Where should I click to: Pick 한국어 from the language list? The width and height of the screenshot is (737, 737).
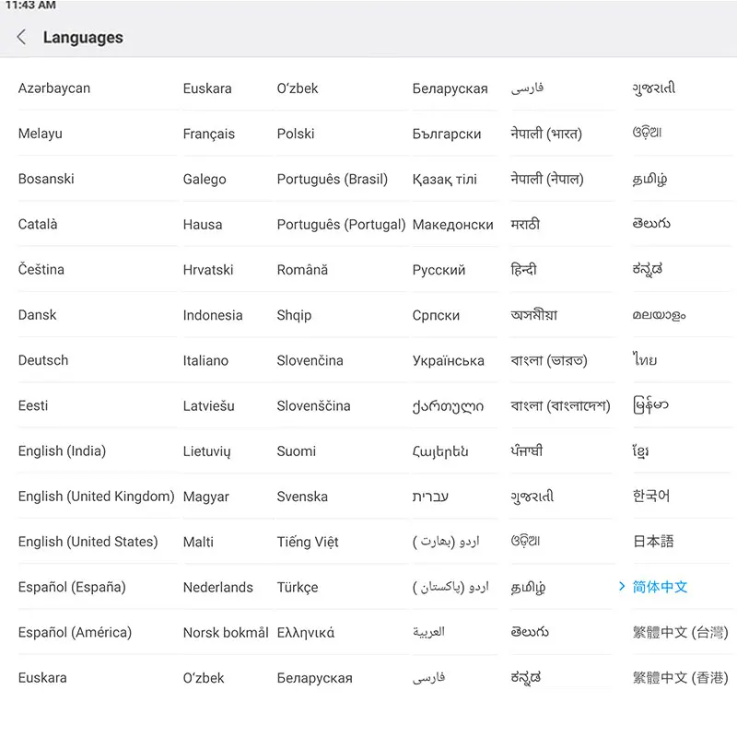click(x=651, y=496)
